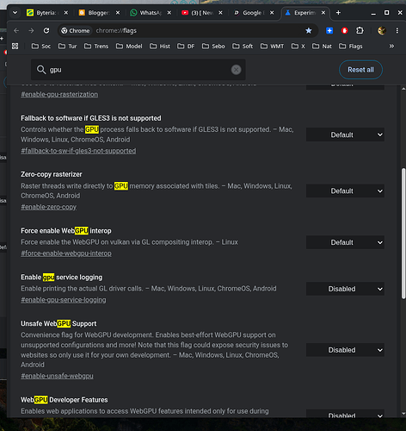Click the bookmark star icon
The width and height of the screenshot is (406, 431).
[x=309, y=30]
